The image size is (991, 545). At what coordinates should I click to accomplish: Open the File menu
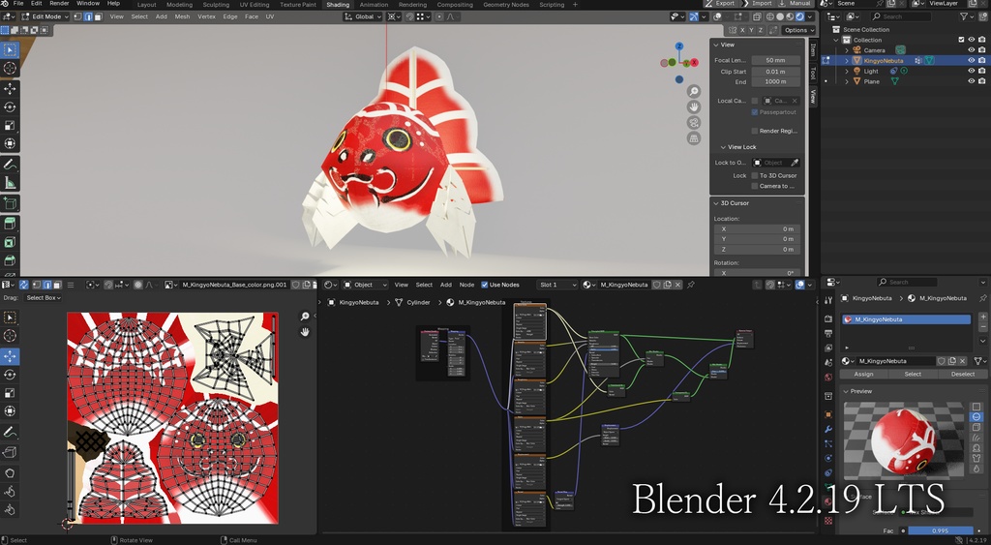point(18,3)
